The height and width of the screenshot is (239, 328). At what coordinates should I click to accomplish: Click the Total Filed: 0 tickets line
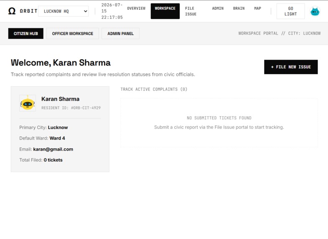[x=41, y=160]
